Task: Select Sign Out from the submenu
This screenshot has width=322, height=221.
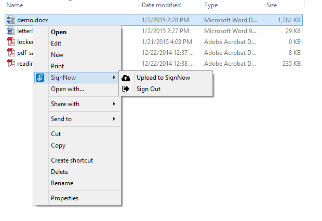Action: coord(148,89)
